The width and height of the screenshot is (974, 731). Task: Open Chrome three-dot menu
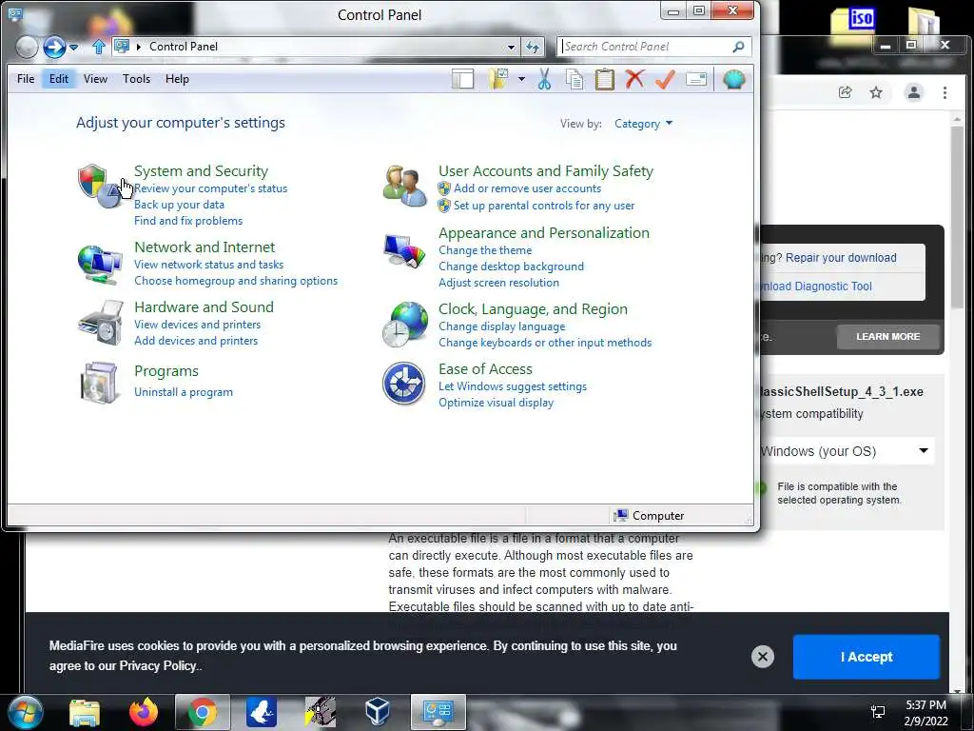pyautogui.click(x=945, y=92)
